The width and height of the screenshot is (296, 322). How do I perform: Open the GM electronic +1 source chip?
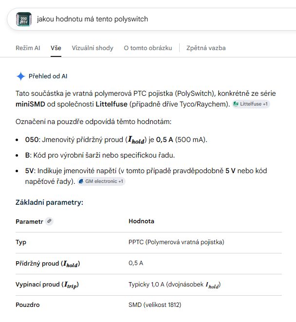(x=101, y=181)
